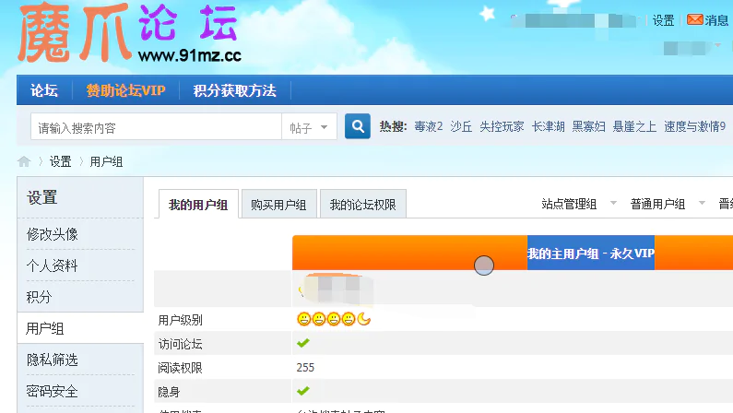Open the home icon in breadcrumb

(24, 161)
